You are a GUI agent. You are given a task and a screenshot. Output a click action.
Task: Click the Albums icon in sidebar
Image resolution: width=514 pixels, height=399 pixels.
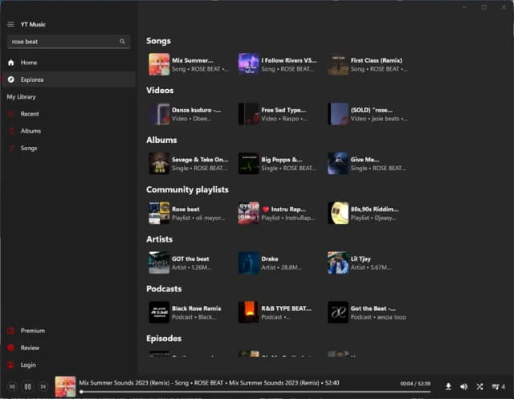[x=10, y=131]
